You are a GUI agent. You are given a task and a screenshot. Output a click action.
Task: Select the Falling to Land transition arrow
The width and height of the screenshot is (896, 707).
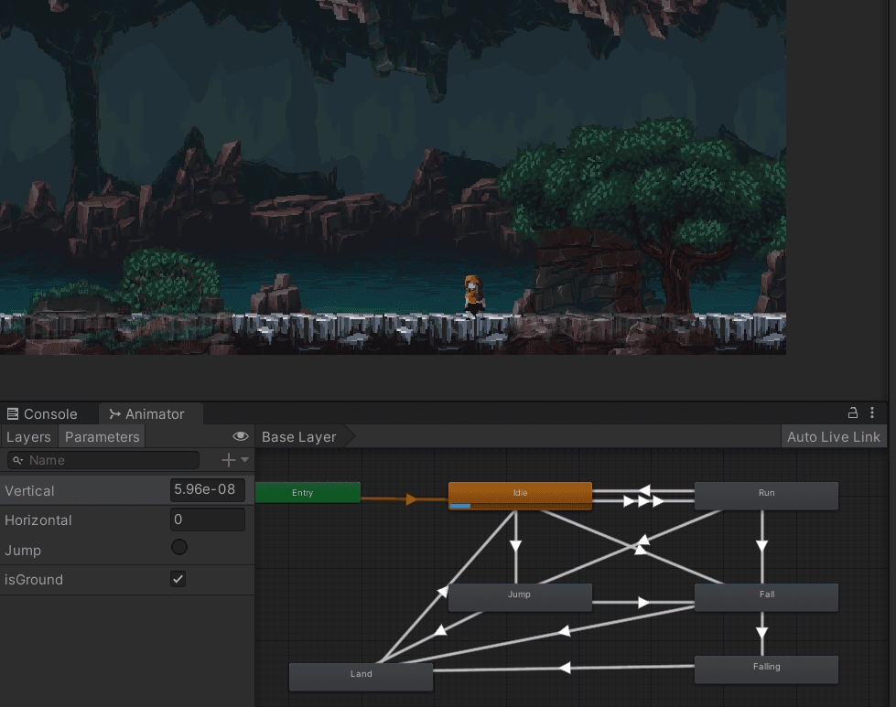point(564,668)
